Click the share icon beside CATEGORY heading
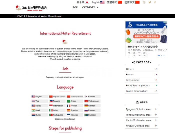Viewport: 175px width, 134px height. tap(133, 62)
